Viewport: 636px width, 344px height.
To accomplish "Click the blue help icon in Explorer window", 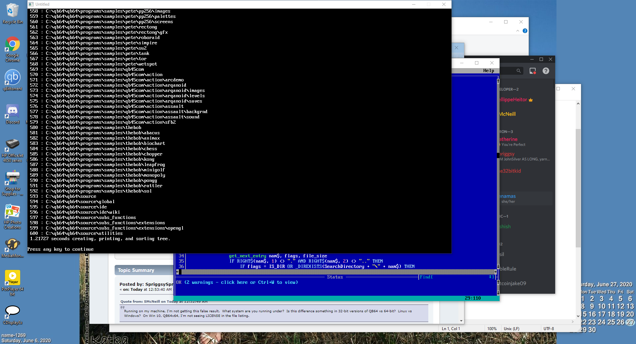I will tap(525, 31).
